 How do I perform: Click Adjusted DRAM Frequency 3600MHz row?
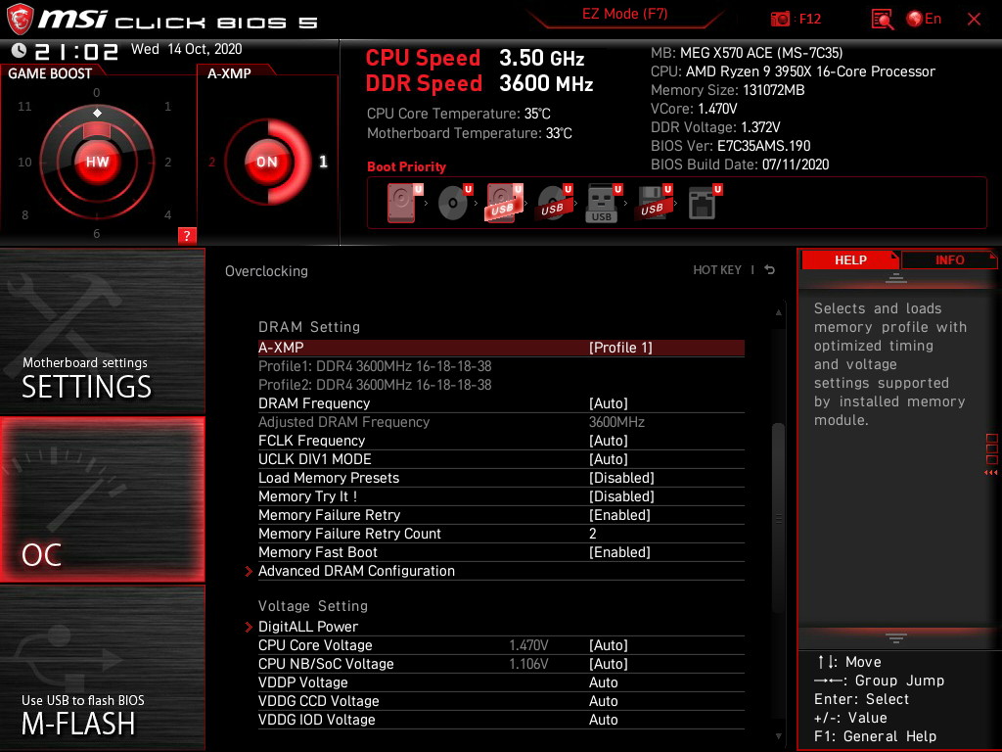(x=501, y=422)
